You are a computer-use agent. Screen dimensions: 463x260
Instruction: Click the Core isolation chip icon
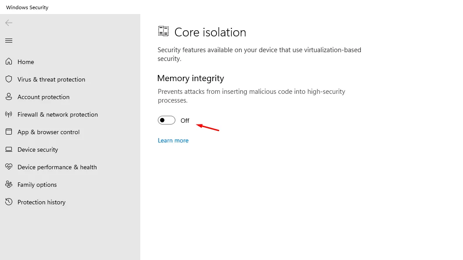point(163,31)
